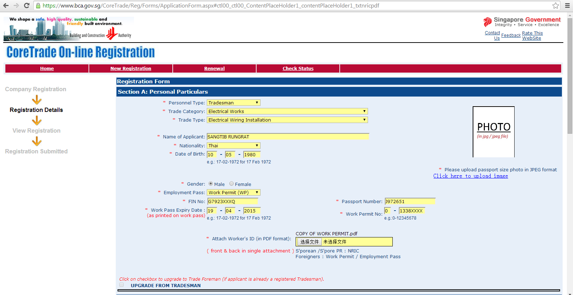
Task: Click the Singapore Government lion logo
Action: [x=487, y=22]
